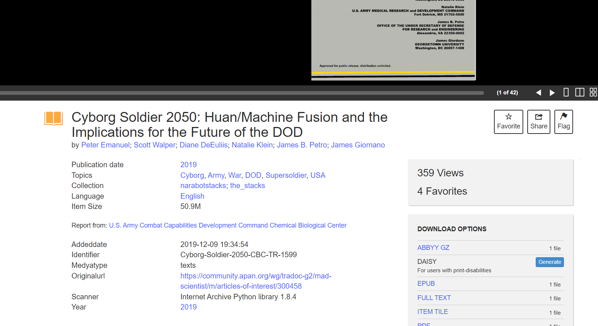Open the USA topic link
Image resolution: width=598 pixels, height=326 pixels.
pyautogui.click(x=318, y=175)
